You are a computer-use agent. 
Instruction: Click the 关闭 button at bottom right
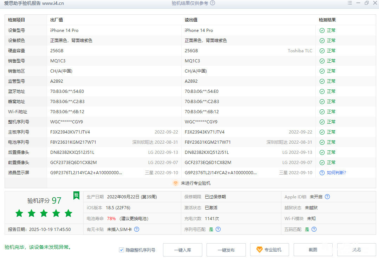[x=356, y=250]
